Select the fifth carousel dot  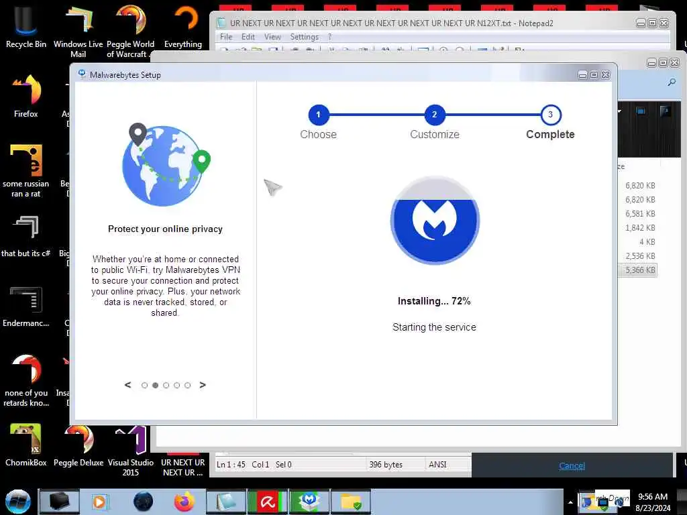(x=188, y=386)
